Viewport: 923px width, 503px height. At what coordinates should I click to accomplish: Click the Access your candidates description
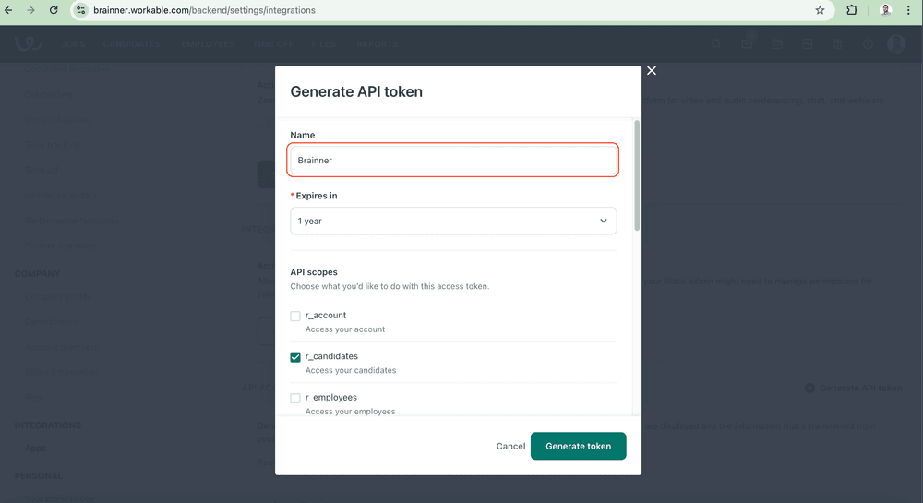click(351, 371)
